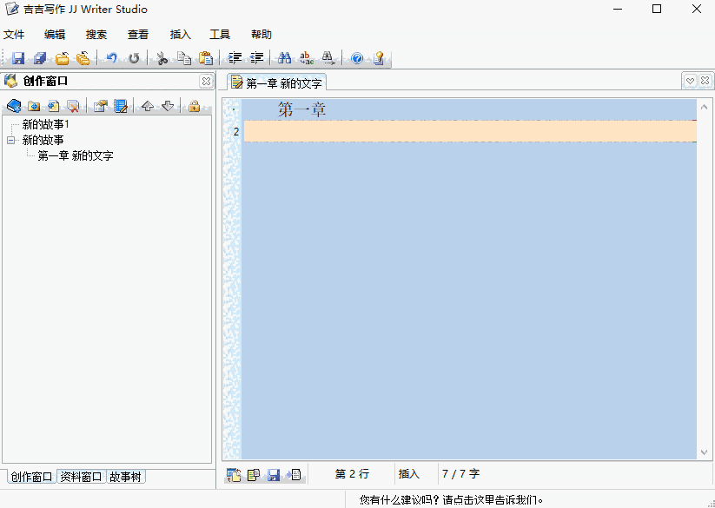715x508 pixels.
Task: Click the editor scrollbar down arrow
Action: coord(704,452)
